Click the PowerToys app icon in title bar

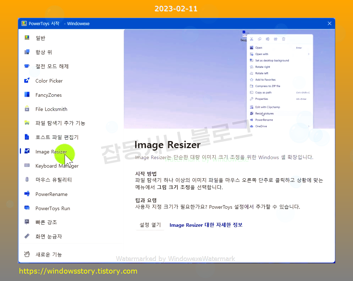click(x=24, y=23)
